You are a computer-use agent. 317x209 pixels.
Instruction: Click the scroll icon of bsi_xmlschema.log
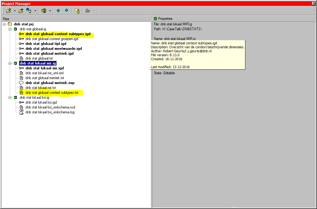[21, 112]
